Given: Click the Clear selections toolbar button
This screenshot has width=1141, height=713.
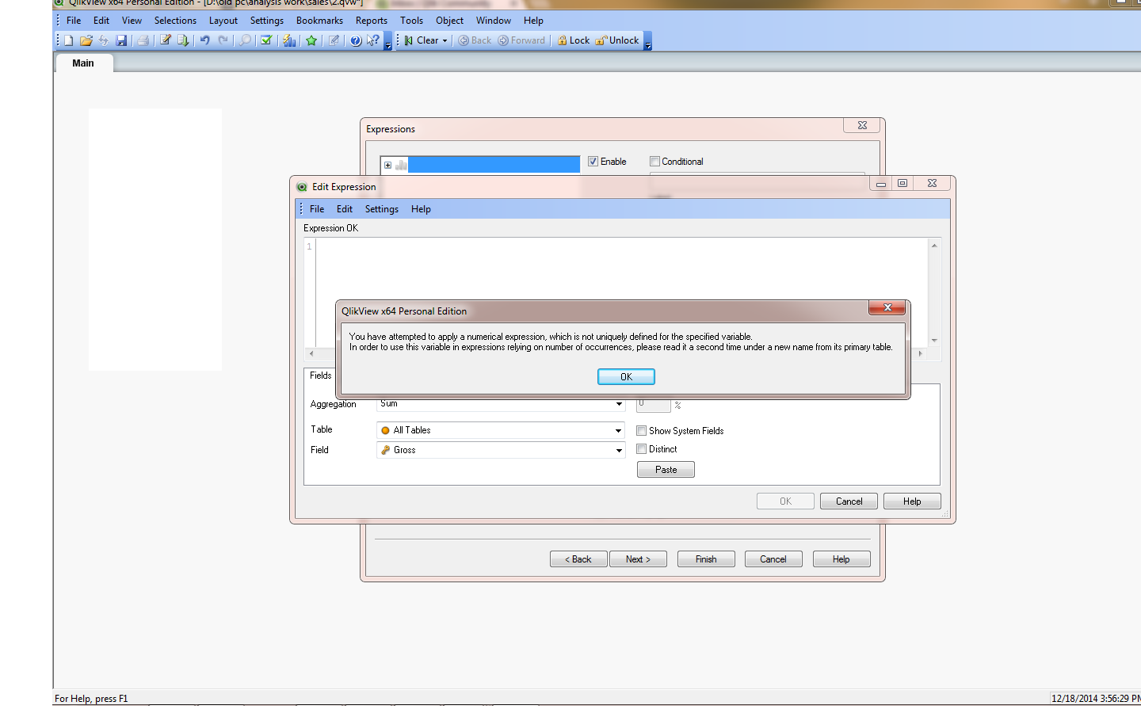Looking at the screenshot, I should 422,40.
